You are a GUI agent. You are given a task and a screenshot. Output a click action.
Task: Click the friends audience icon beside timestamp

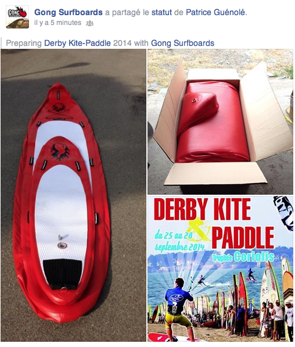click(89, 23)
